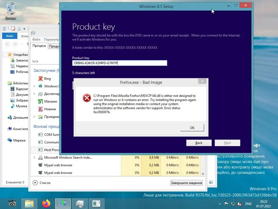This screenshot has height=209, width=278.
Task: Click the Next button in Windows Setup
Action: pos(227,143)
